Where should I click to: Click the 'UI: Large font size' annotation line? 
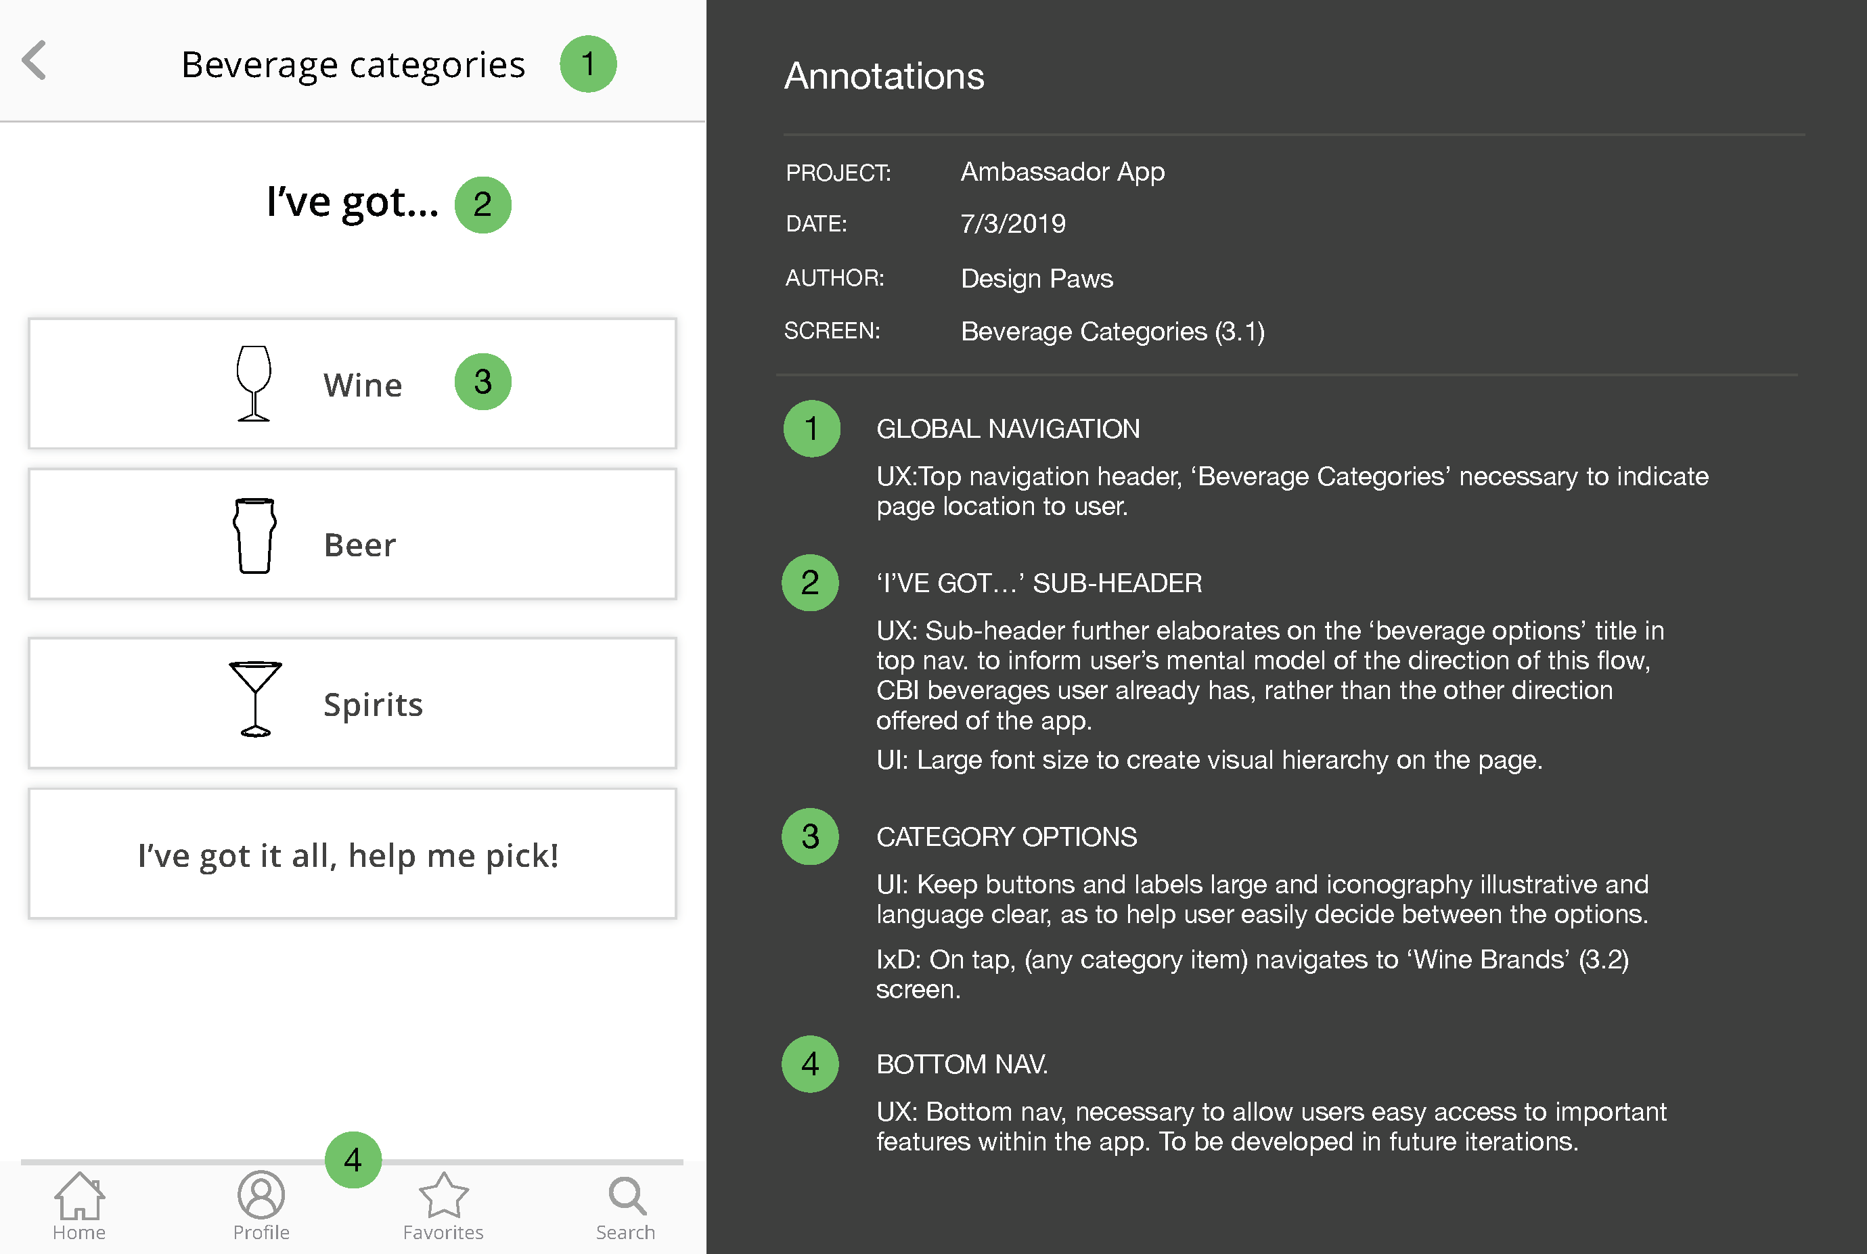1209,760
